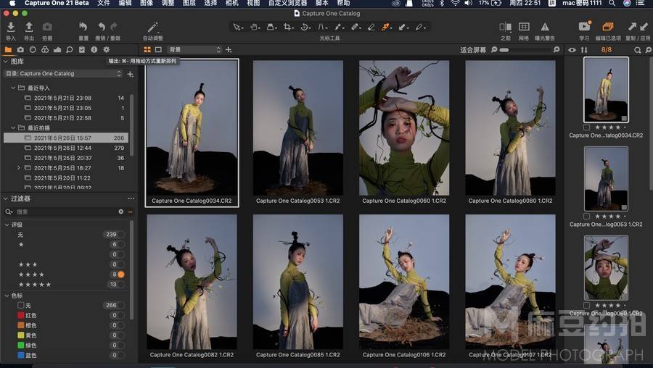Click the 拍摄 capture camera icon
The image size is (653, 368).
[47, 27]
